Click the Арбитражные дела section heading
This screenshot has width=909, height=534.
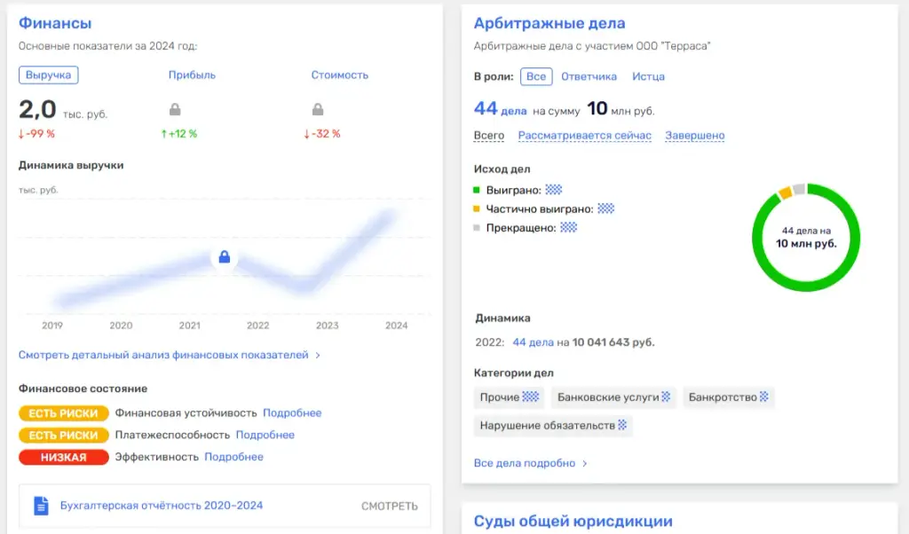pyautogui.click(x=549, y=23)
